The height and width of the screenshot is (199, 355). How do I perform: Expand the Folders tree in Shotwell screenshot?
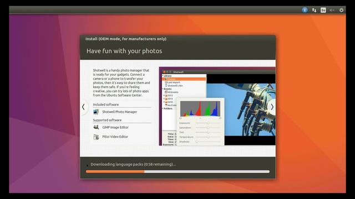pyautogui.click(x=163, y=108)
